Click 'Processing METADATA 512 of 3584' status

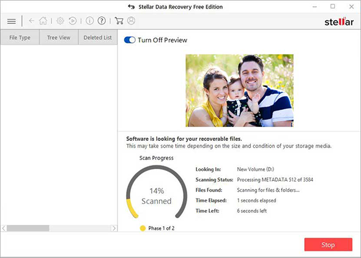pos(275,180)
